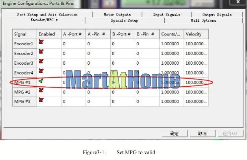Edit MPG #3 B -Pin # cell
Image resolution: width=247 pixels, height=160 pixels.
147,102
